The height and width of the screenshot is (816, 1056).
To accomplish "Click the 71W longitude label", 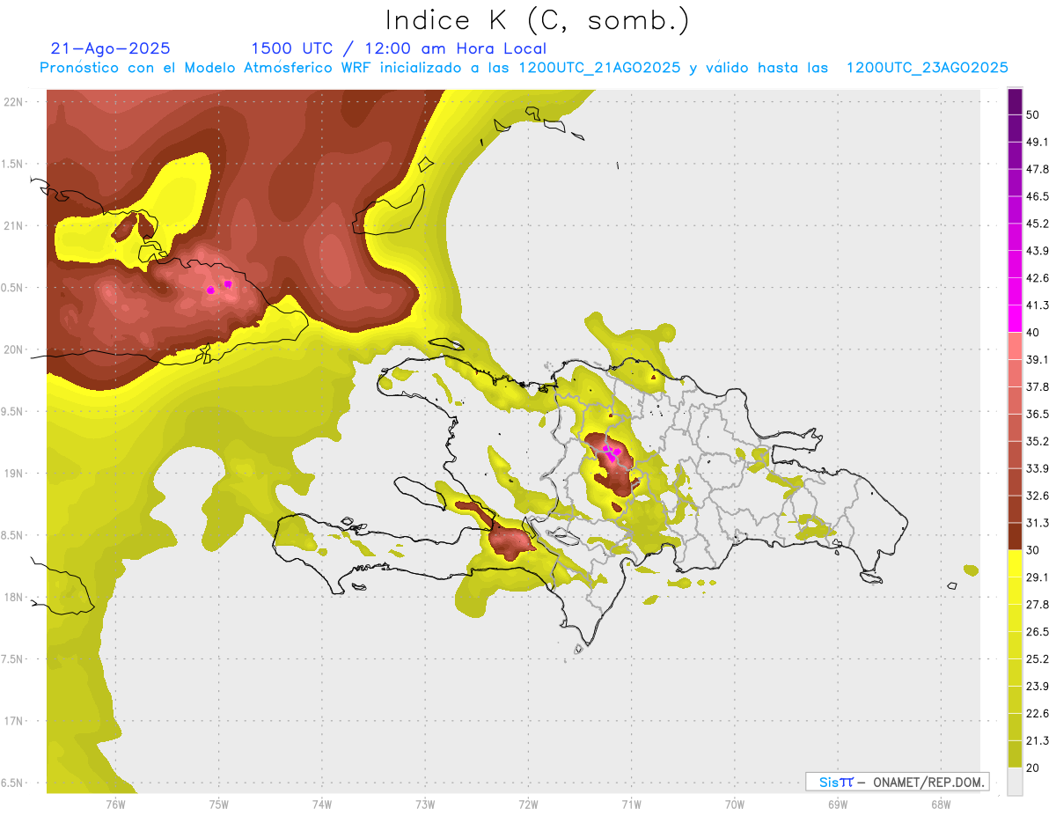I will 631,804.
